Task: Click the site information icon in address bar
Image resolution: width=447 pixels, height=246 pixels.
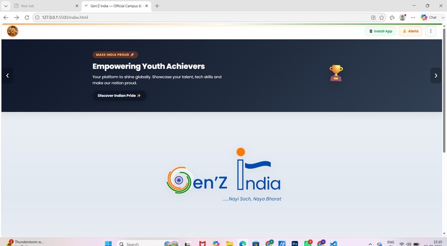Action: [x=37, y=17]
